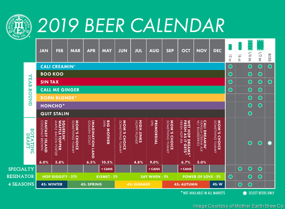Click the Year-Round section label
Screen dimensions: 285x209
coord(30,90)
